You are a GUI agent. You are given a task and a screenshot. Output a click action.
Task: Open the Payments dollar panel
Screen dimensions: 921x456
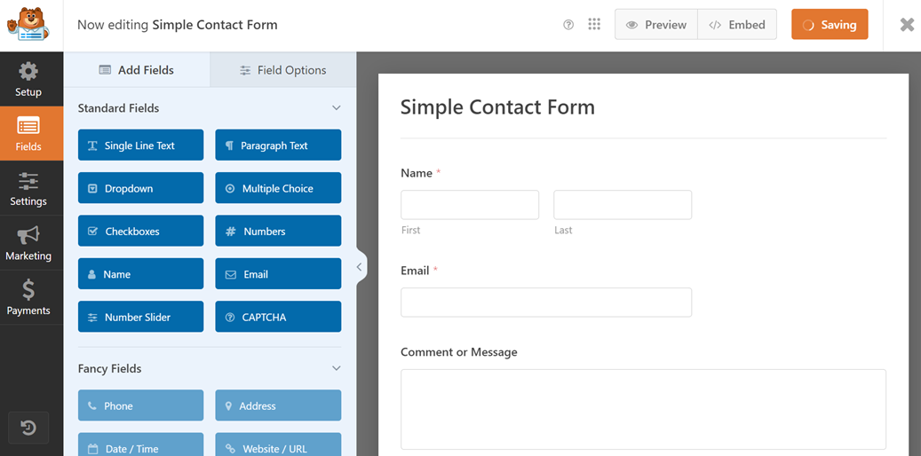28,298
